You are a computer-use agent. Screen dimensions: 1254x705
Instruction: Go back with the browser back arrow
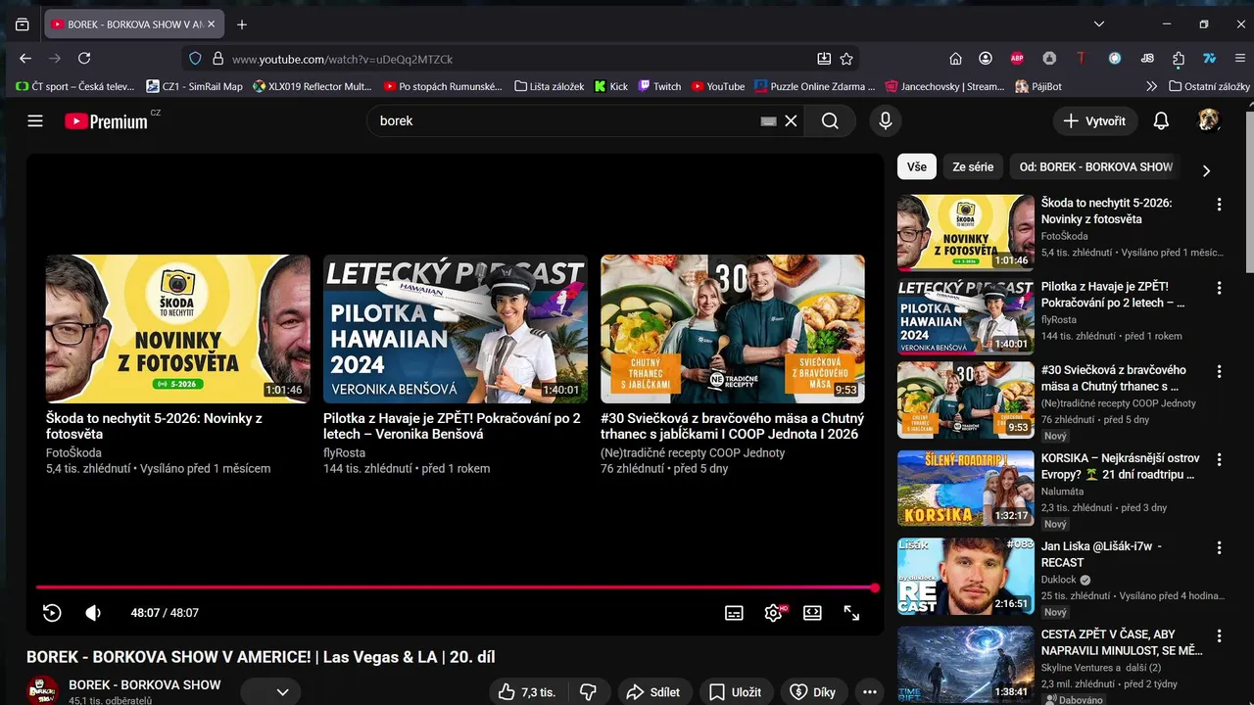coord(25,59)
